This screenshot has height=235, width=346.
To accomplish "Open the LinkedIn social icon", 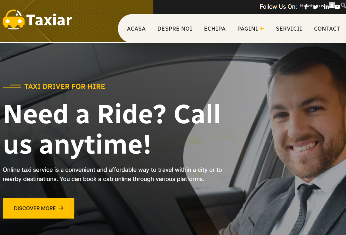I will coord(326,7).
